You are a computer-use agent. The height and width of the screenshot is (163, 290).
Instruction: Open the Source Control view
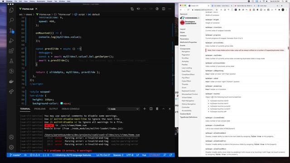coord(11,30)
